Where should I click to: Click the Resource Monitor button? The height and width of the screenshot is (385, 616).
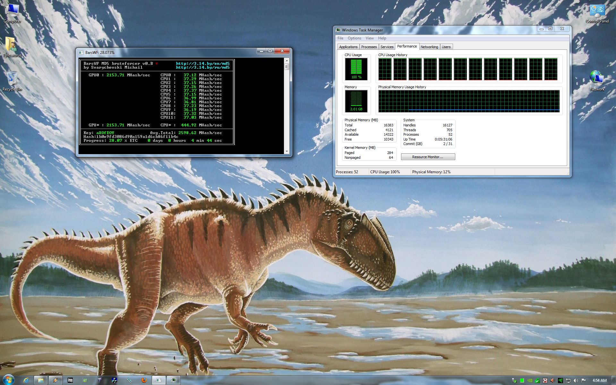point(428,157)
